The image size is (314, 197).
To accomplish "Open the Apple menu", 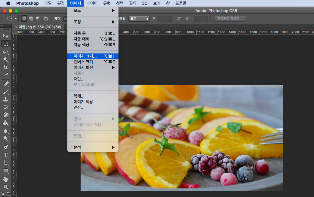I will (x=8, y=3).
